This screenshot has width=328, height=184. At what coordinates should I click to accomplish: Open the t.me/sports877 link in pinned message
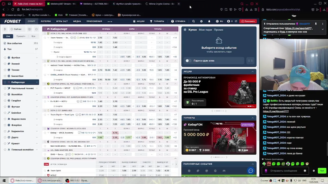pos(298,28)
